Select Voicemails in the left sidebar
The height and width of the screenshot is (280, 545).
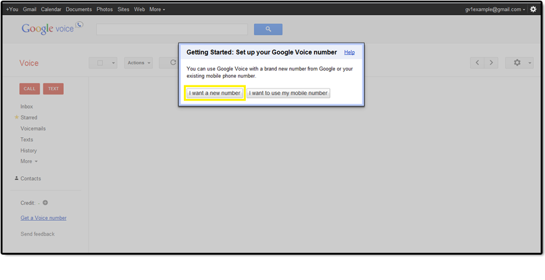(33, 129)
